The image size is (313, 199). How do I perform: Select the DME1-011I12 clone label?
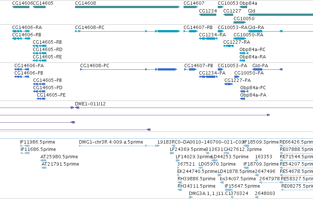90,104
